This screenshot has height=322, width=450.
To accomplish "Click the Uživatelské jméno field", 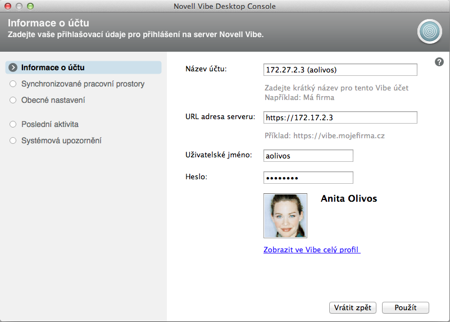I will (308, 156).
